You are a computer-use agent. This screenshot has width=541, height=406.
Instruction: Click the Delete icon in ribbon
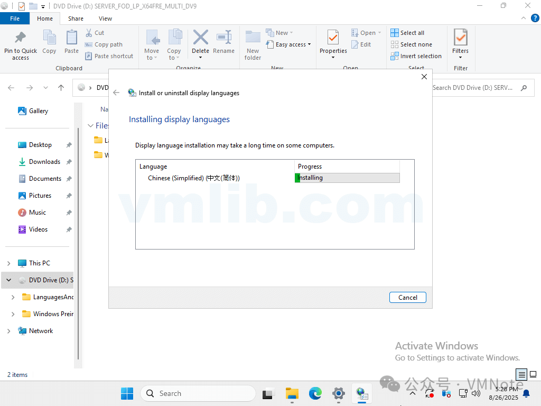pyautogui.click(x=200, y=39)
